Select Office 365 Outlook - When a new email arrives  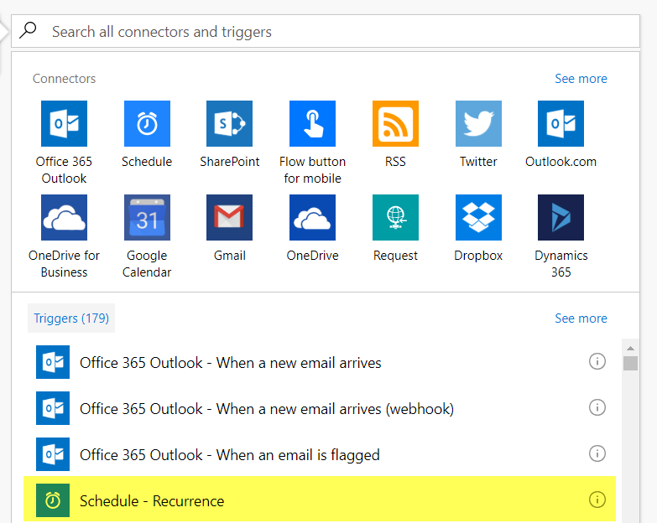click(x=321, y=362)
